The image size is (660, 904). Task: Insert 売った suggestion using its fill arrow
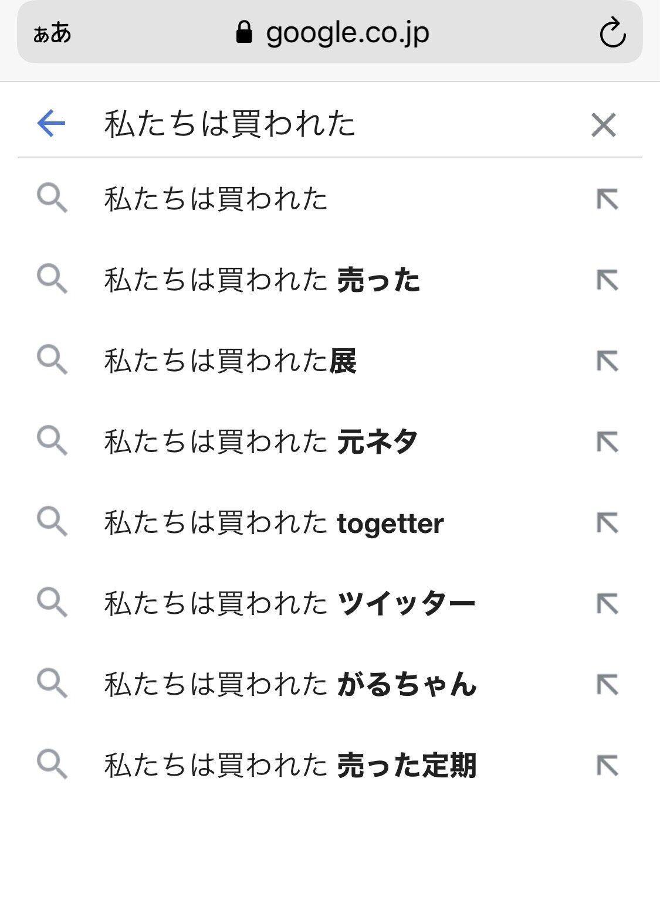tap(607, 280)
